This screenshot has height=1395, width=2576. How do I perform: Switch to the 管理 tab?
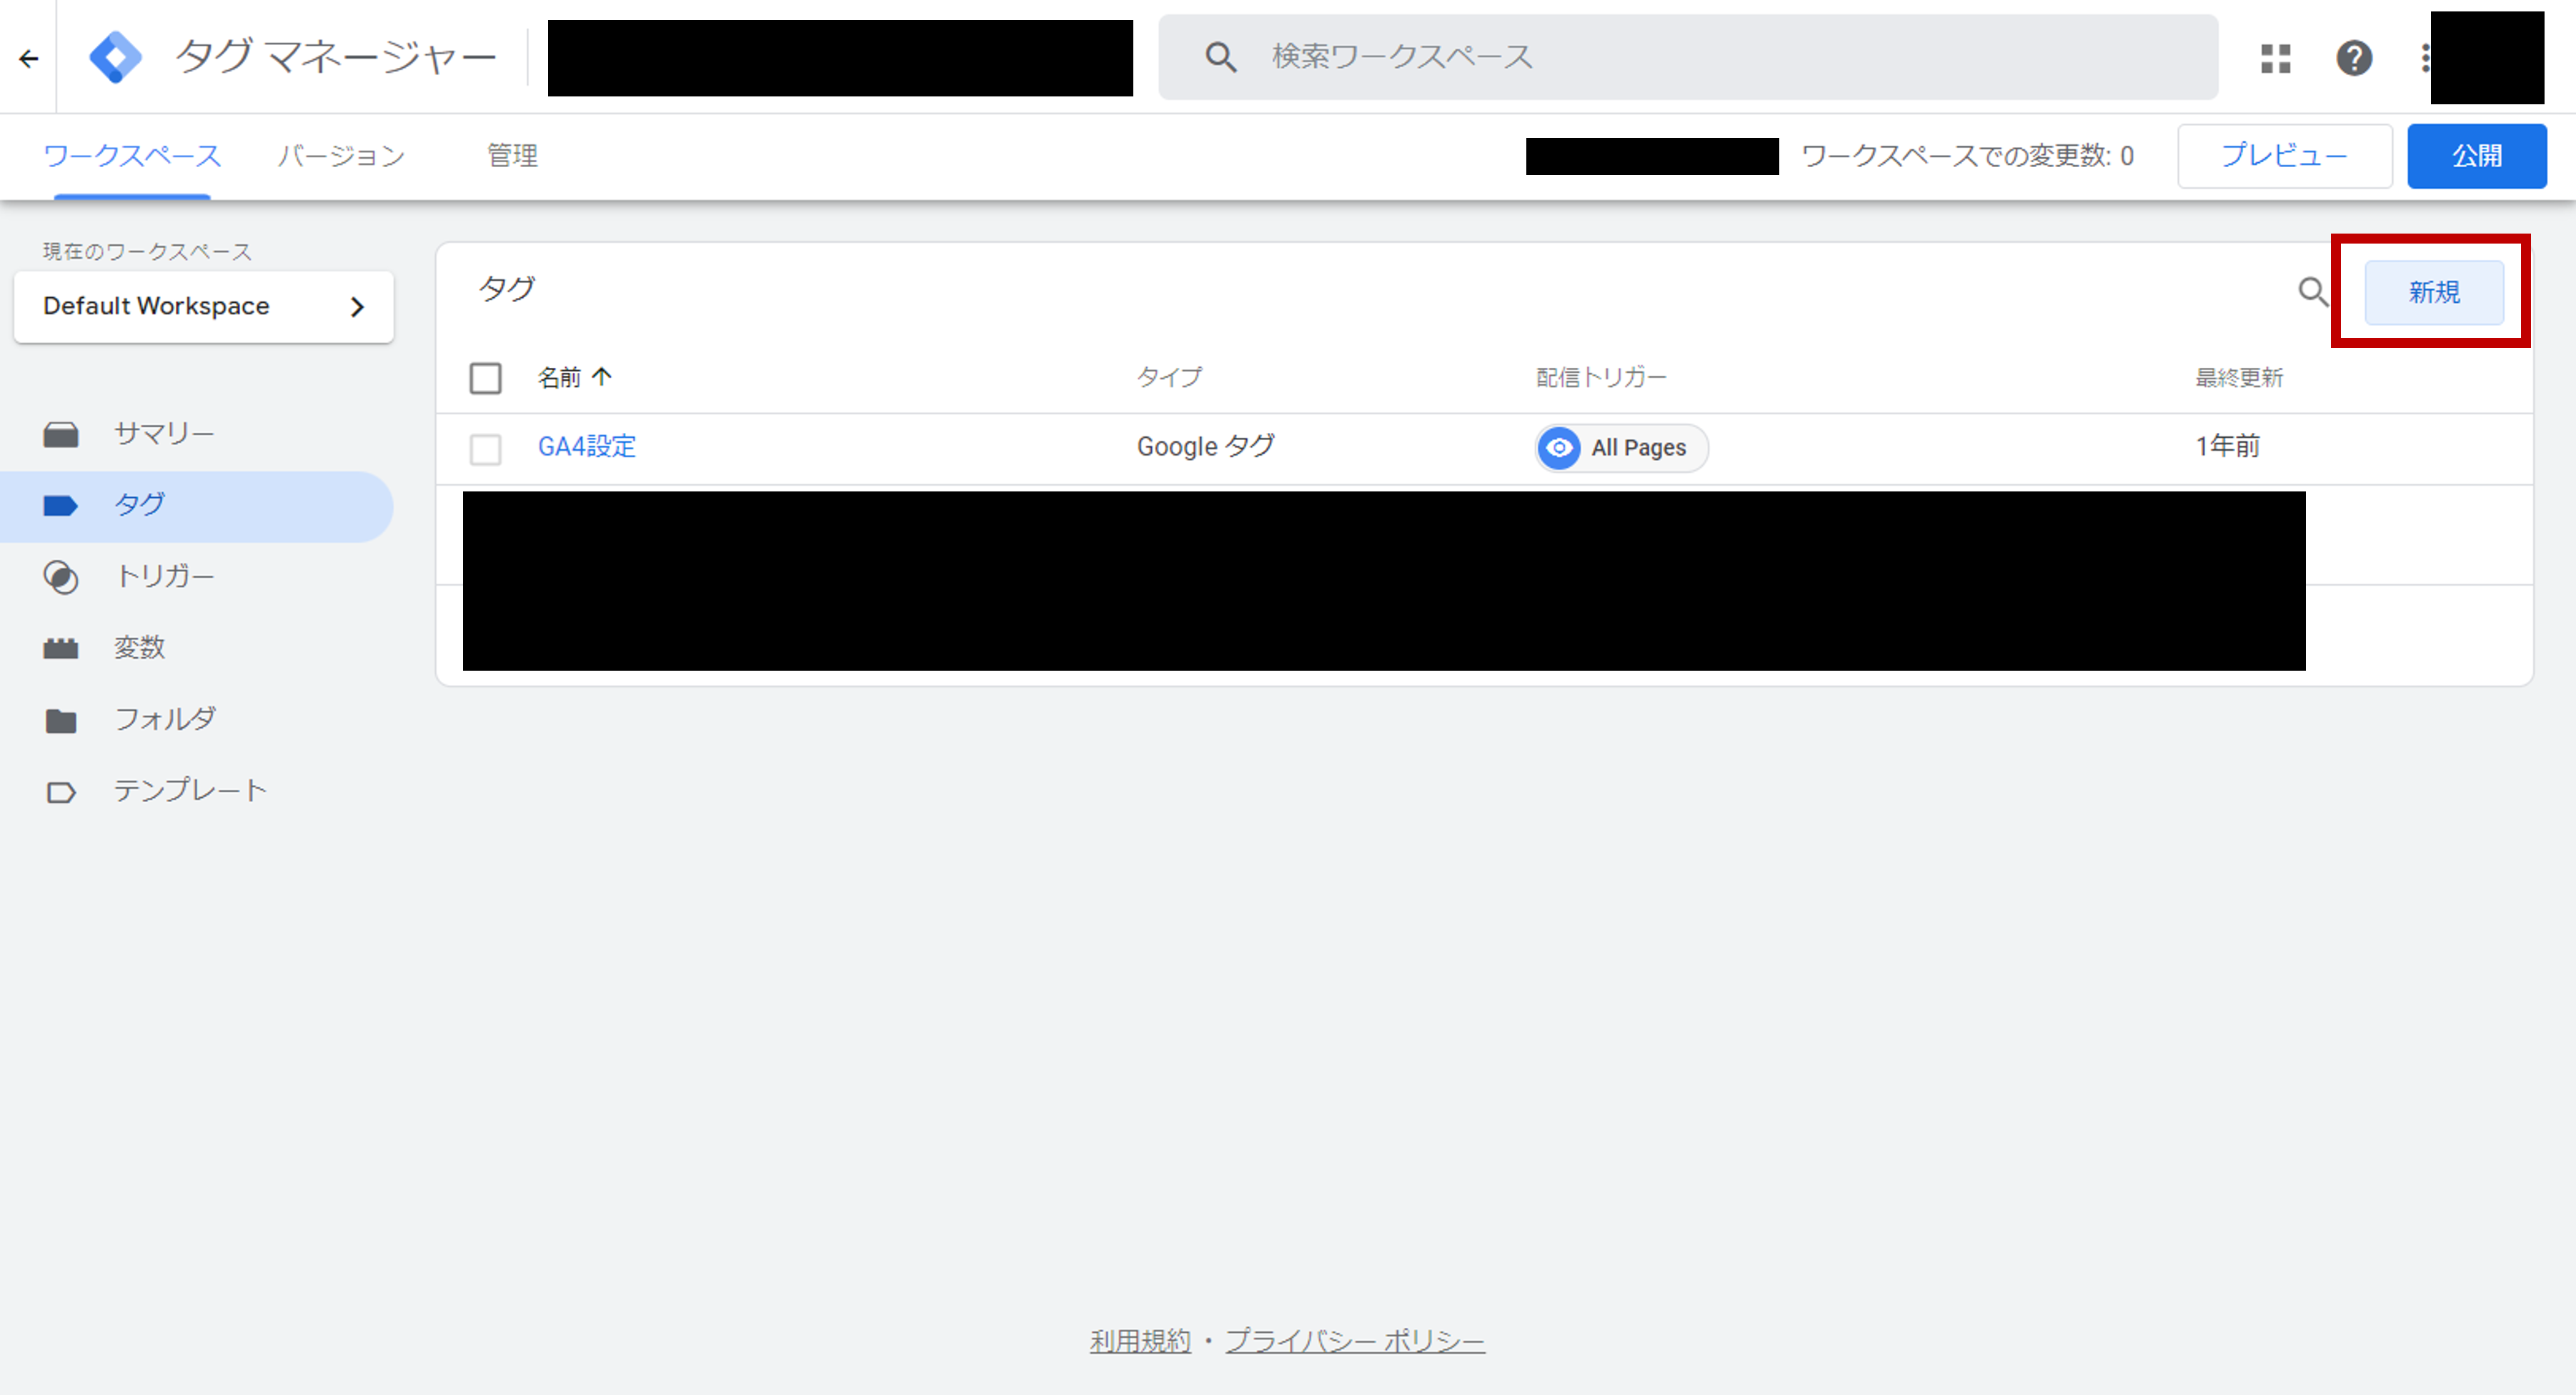pos(512,156)
